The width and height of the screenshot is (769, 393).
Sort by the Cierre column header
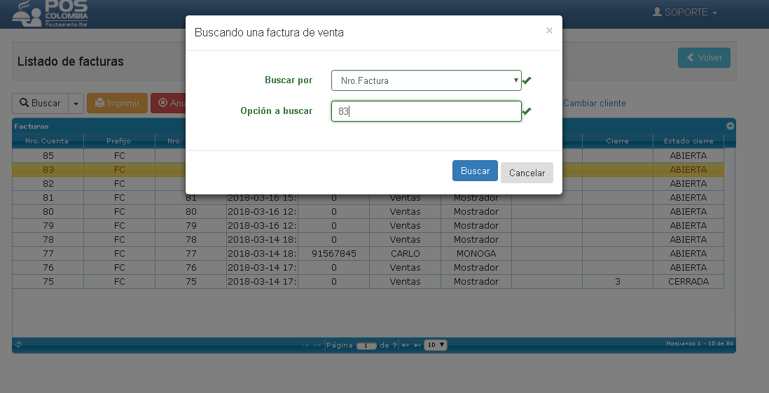pyautogui.click(x=618, y=141)
